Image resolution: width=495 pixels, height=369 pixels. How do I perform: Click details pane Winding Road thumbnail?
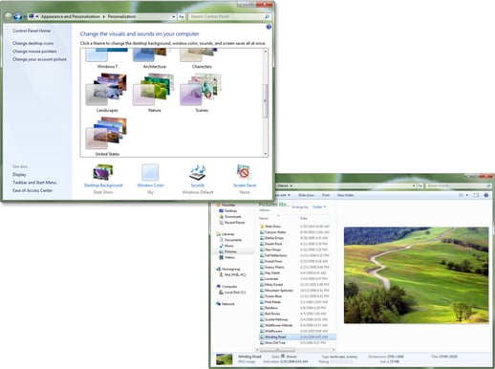(225, 359)
